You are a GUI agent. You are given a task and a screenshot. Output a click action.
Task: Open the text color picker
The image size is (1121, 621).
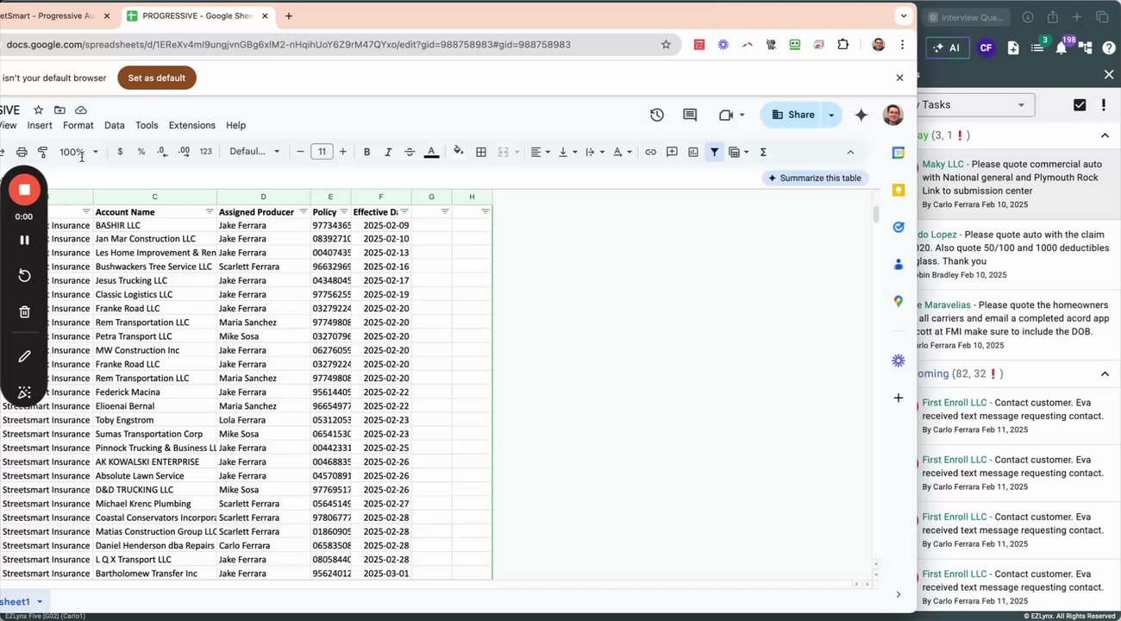tap(432, 152)
